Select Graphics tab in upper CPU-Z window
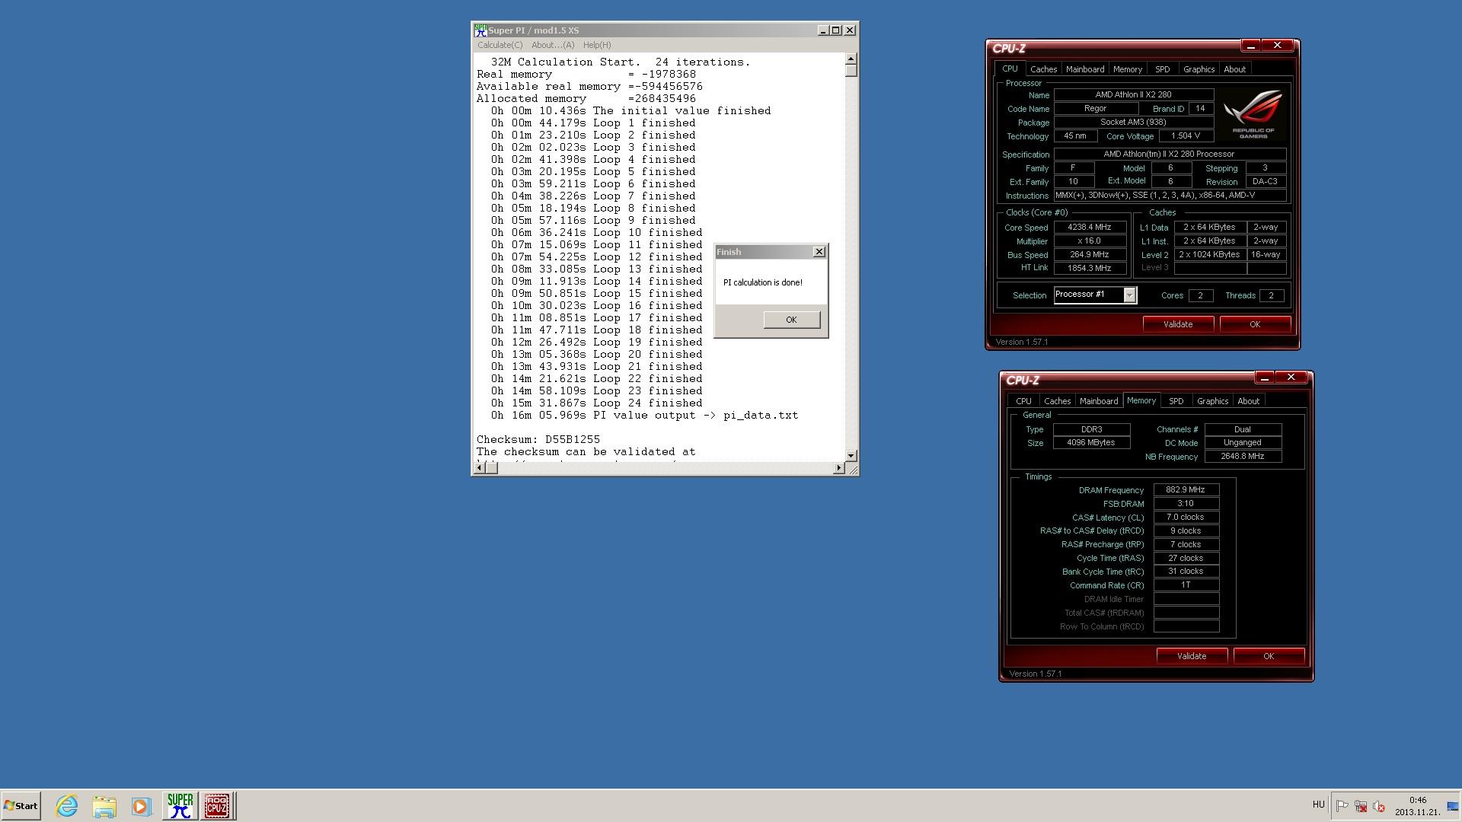Image resolution: width=1462 pixels, height=822 pixels. [x=1199, y=69]
